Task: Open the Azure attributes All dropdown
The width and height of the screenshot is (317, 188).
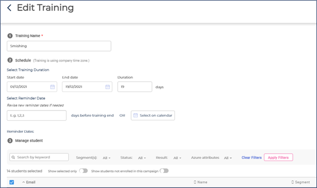Action: coord(228,158)
